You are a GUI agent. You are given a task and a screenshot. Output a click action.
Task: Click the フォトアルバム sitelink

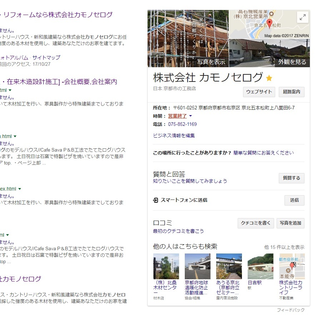[x=14, y=58]
